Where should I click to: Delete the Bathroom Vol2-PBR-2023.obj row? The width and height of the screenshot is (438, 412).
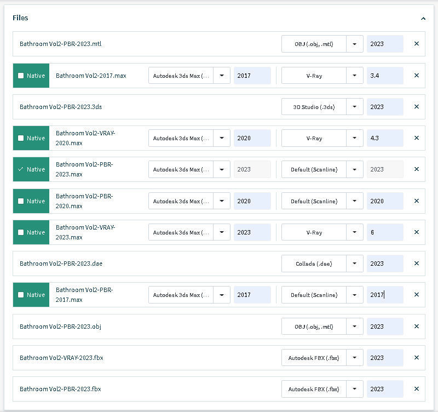[416, 327]
